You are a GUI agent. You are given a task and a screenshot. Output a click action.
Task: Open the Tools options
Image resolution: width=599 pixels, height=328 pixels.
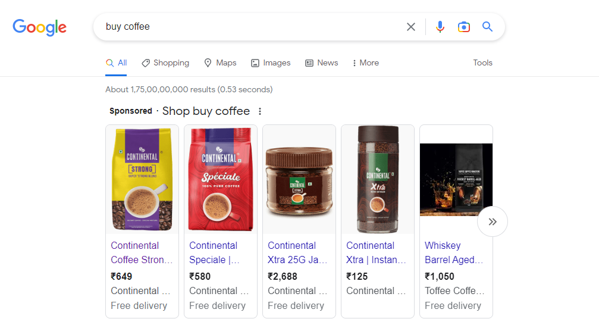[x=482, y=63]
